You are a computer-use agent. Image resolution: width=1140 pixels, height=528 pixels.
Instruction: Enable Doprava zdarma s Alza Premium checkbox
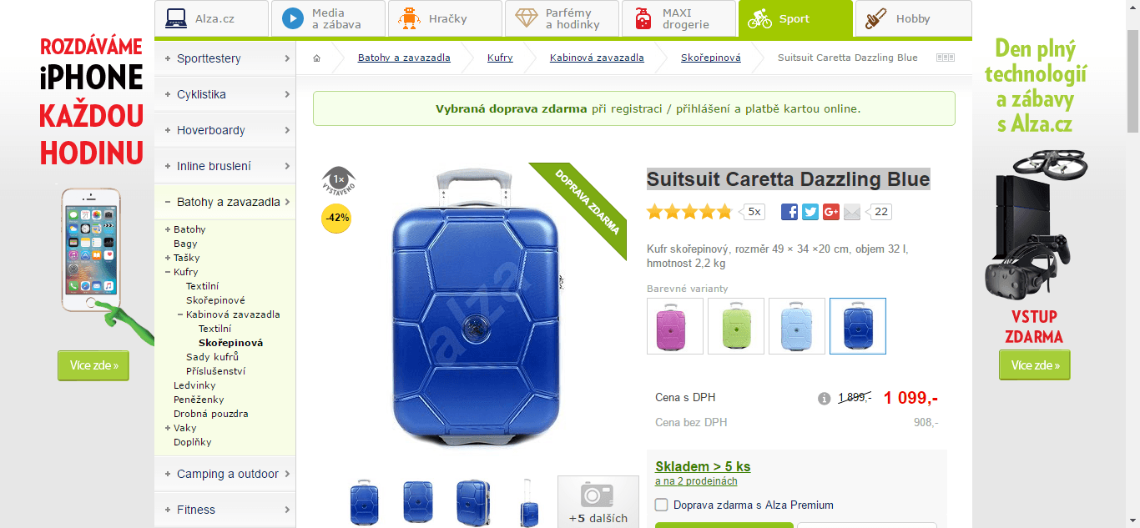click(662, 505)
